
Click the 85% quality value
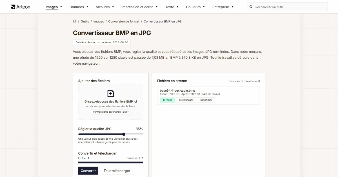[139, 129]
